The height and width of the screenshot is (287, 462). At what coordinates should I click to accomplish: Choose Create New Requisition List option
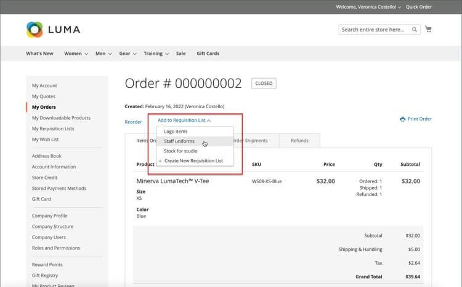195,161
